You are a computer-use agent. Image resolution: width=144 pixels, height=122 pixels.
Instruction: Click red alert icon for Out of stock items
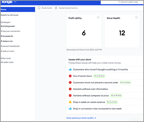click(x=70, y=76)
